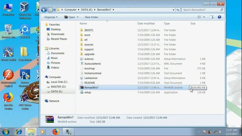Open the Organize menu
This screenshot has width=242, height=136.
[x=51, y=17]
